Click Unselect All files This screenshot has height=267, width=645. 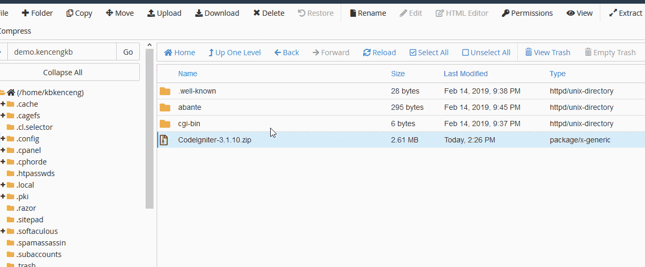pos(486,53)
